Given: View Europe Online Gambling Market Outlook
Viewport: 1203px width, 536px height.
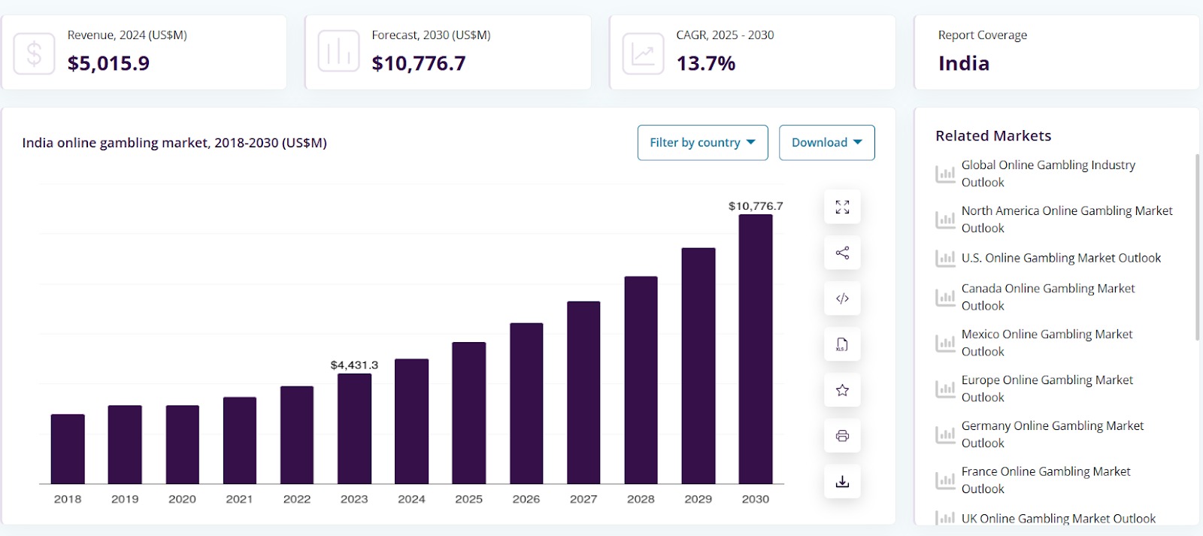Looking at the screenshot, I should tap(1047, 389).
